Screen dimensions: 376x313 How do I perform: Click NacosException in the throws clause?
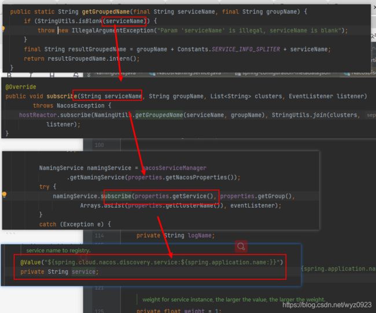80,106
